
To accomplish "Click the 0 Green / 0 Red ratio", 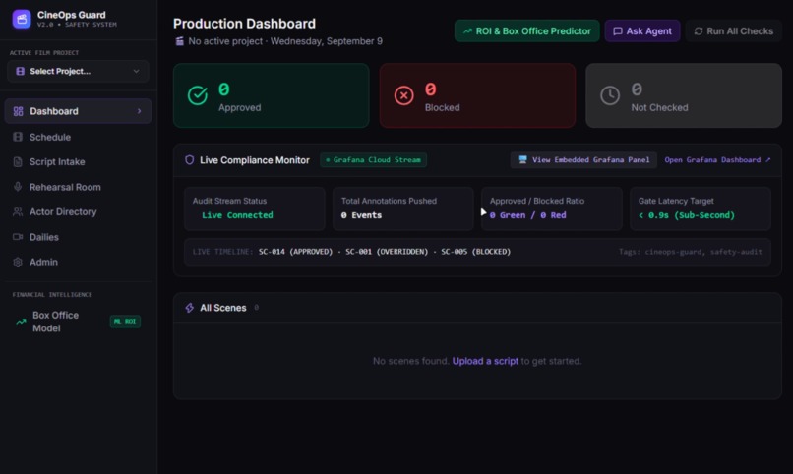I will tap(527, 215).
